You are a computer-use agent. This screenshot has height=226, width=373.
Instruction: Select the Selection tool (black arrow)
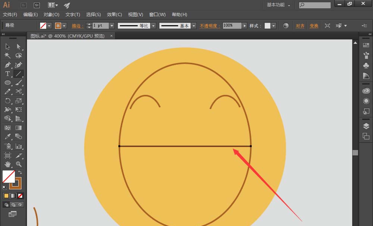(7, 46)
